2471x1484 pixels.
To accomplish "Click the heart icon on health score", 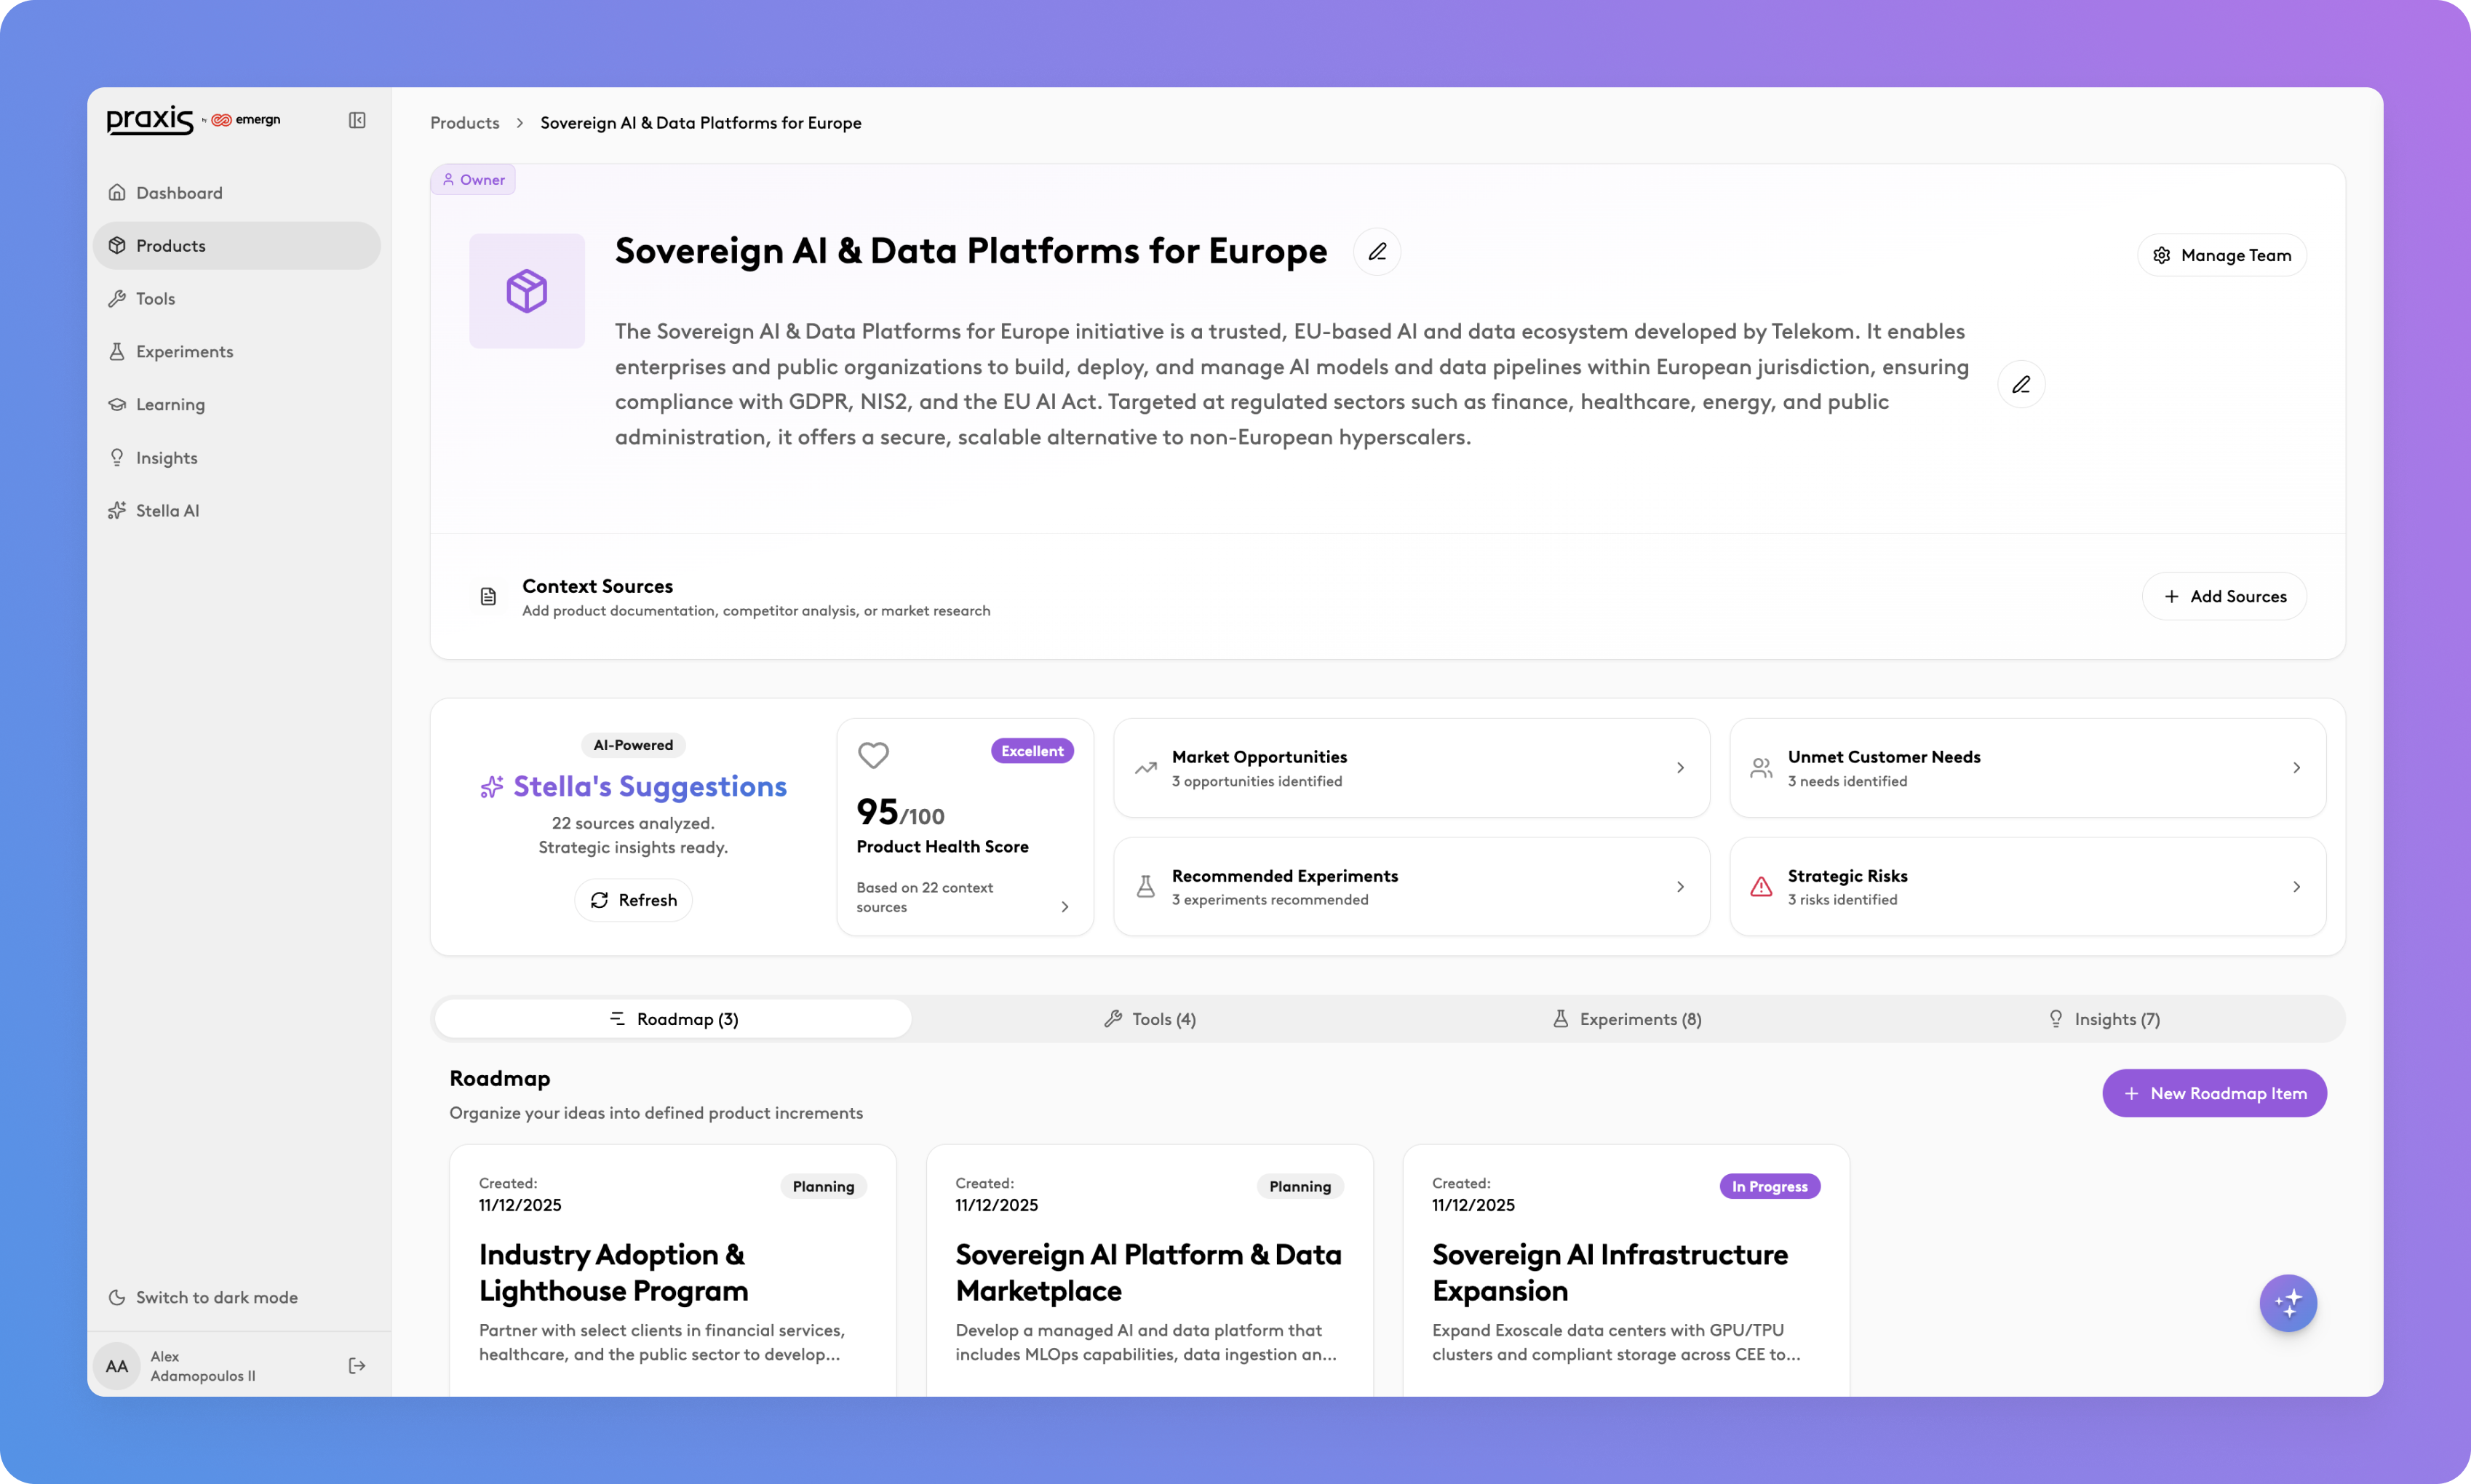I will [873, 755].
